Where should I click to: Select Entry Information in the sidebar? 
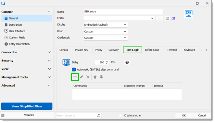point(27,44)
